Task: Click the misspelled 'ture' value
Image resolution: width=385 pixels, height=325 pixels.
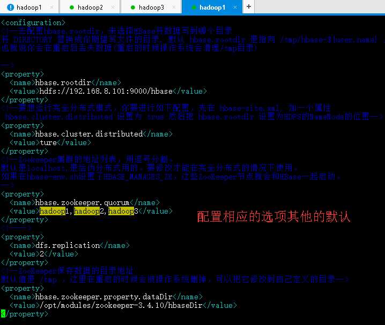Action: tap(48, 142)
